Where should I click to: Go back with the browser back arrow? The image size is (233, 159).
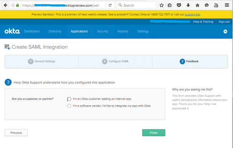pos(5,5)
